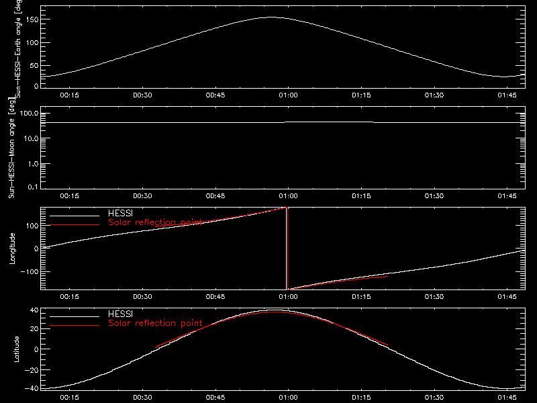Click white HESSI legend line in Longitude plot

pyautogui.click(x=75, y=216)
